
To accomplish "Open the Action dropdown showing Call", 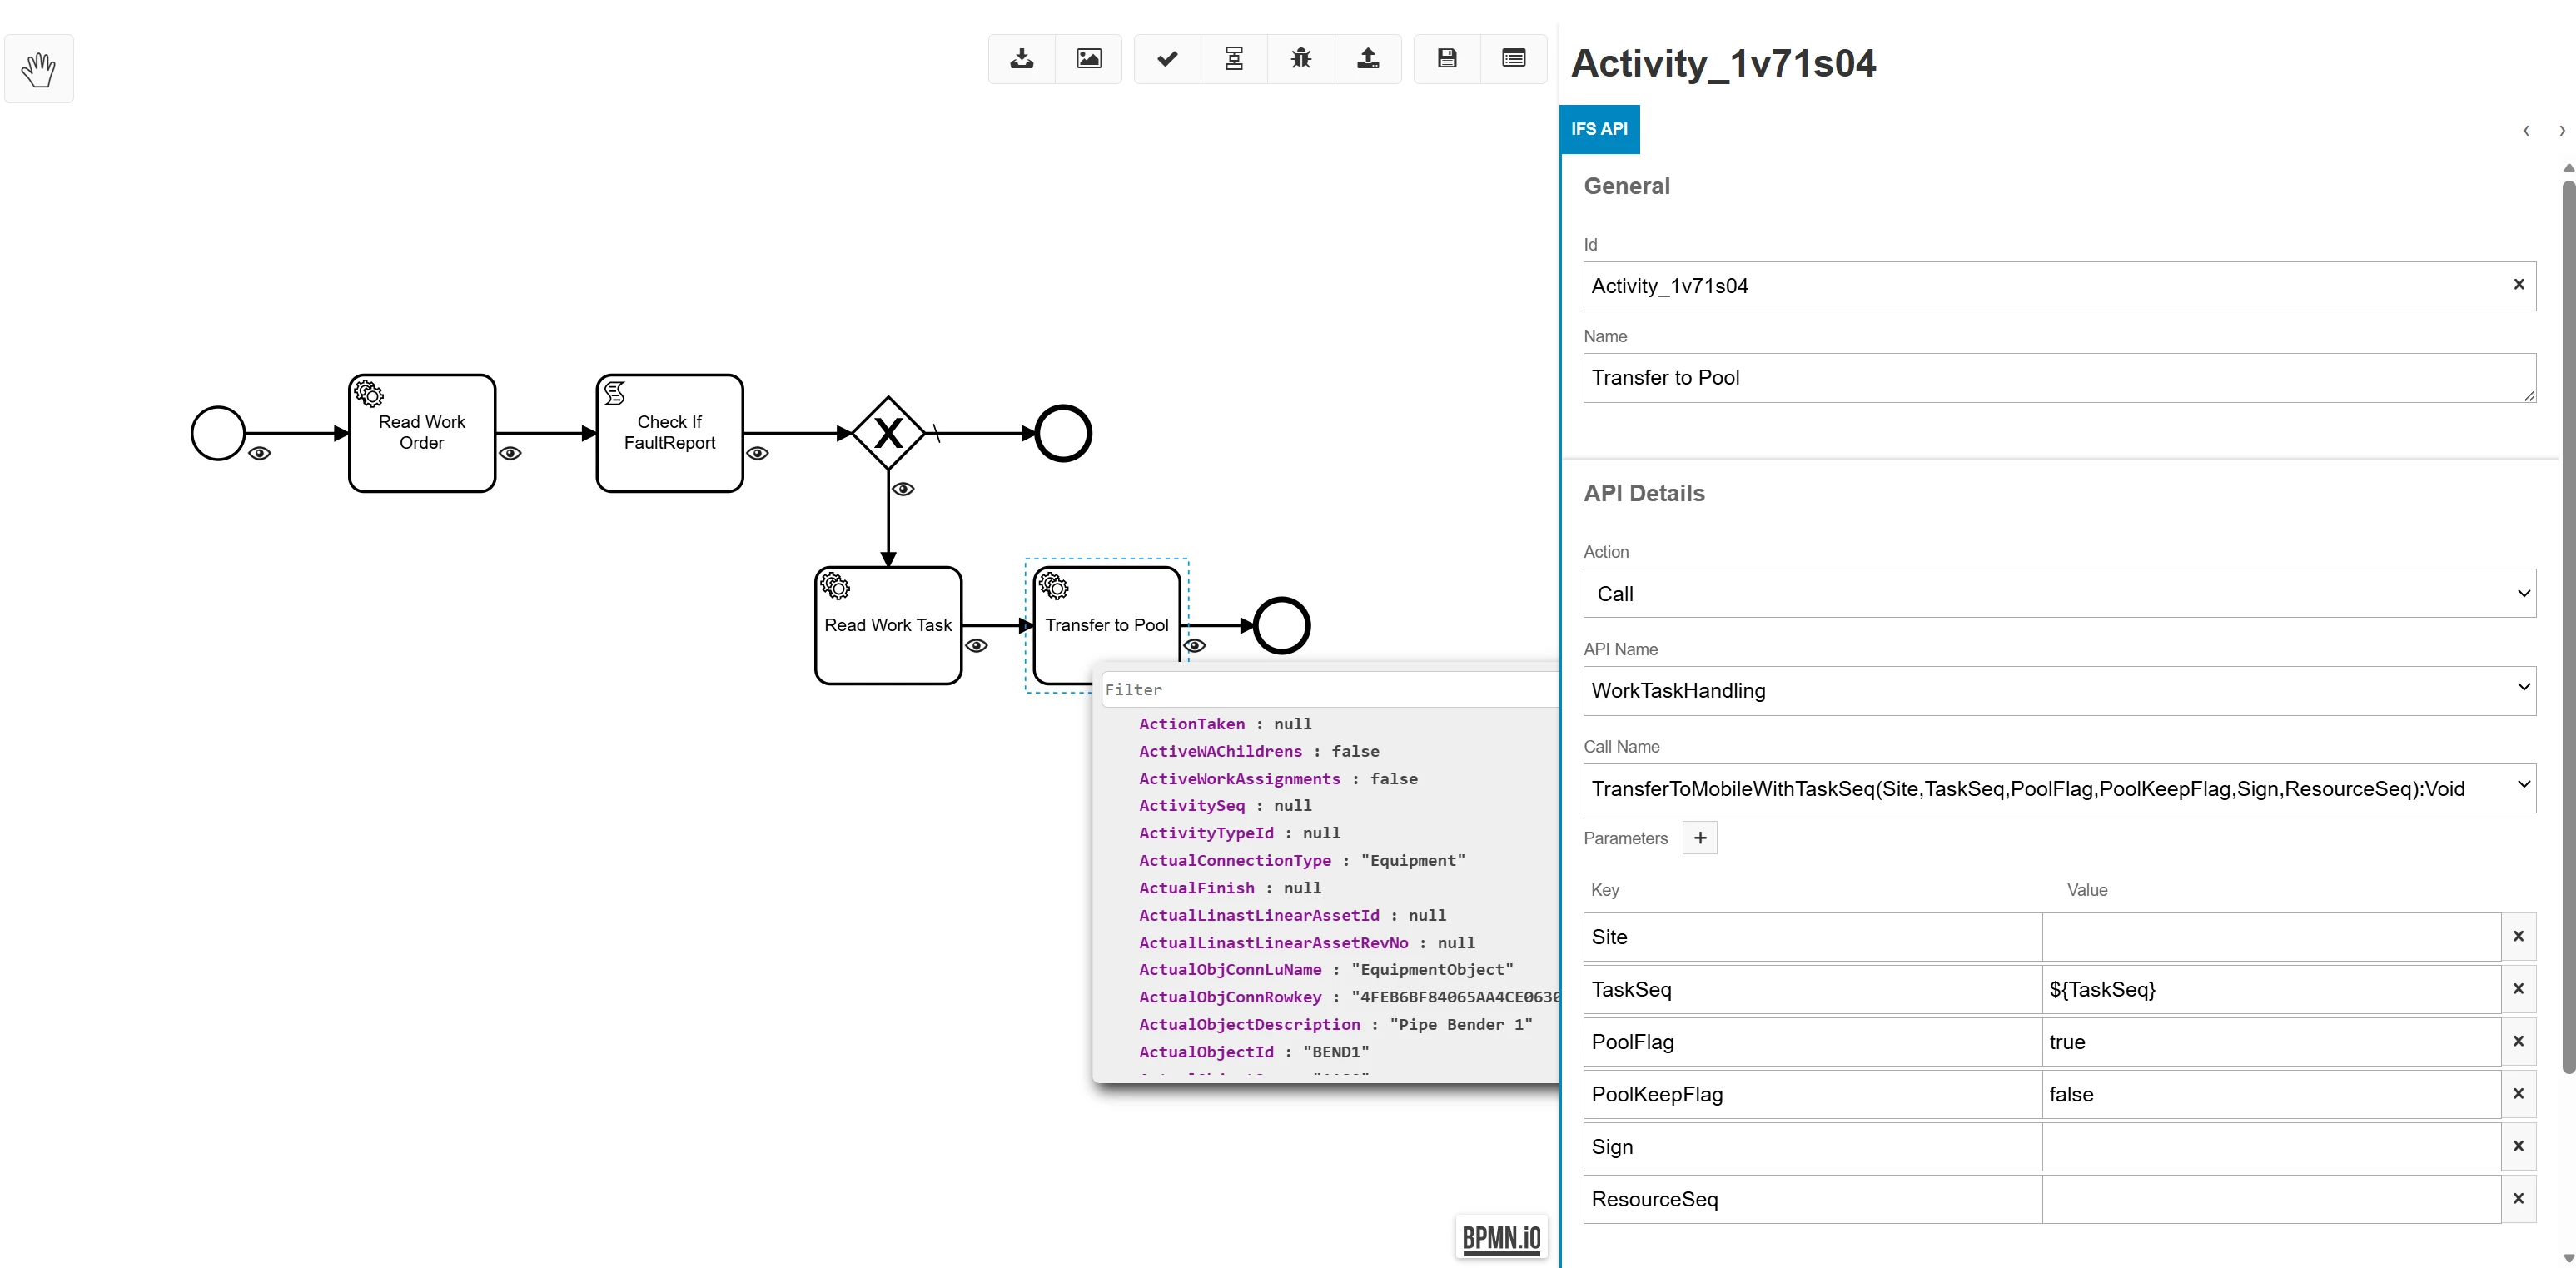I will (x=2059, y=594).
